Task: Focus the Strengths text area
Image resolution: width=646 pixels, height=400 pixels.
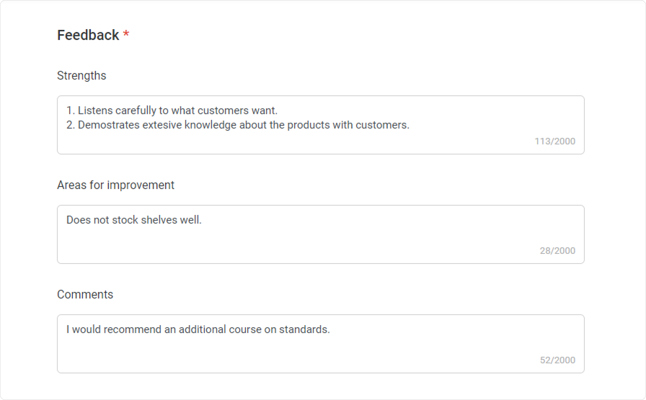Action: 320,125
